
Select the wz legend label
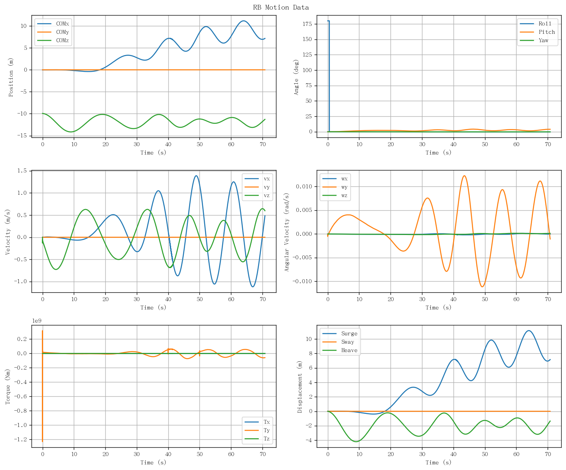[344, 196]
